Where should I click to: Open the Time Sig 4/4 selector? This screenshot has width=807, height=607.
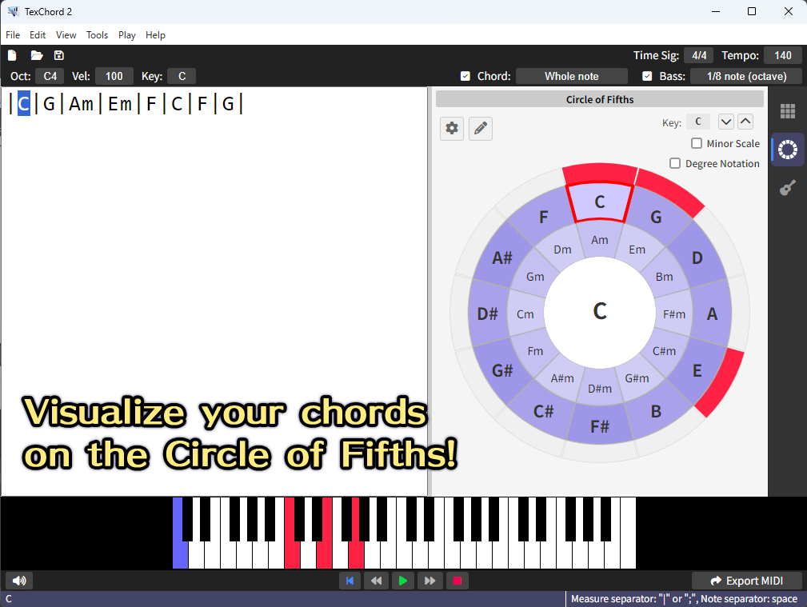click(x=699, y=56)
